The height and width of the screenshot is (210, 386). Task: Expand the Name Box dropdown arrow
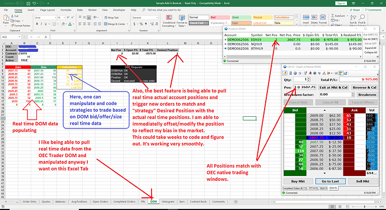pyautogui.click(x=19, y=37)
